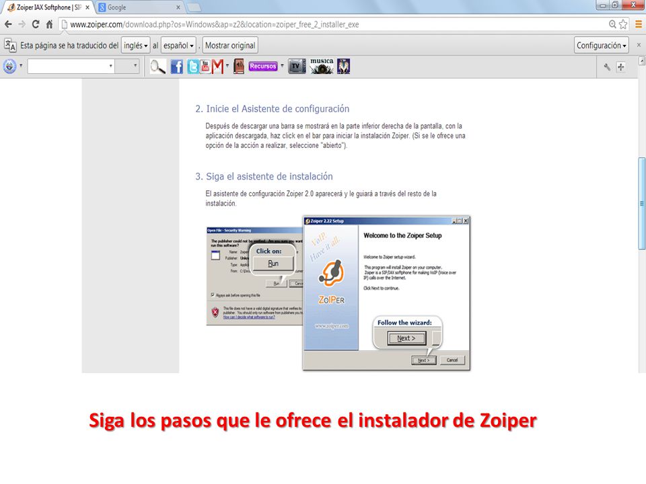Viewport: 646px width, 484px height.
Task: Click the 'Mostrar original' button
Action: tap(230, 45)
